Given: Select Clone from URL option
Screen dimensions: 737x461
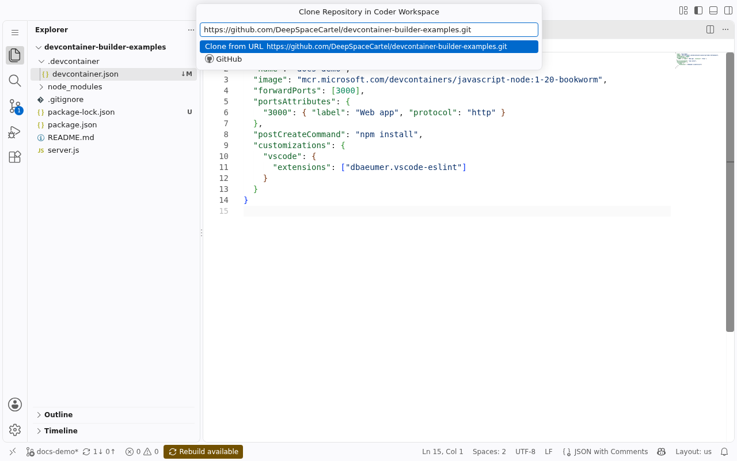Looking at the screenshot, I should click(369, 47).
